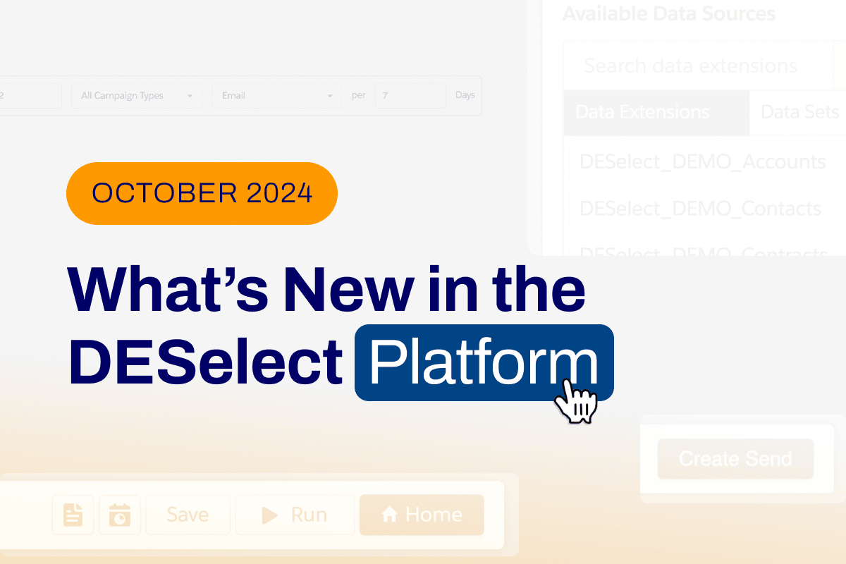This screenshot has height=564, width=846.
Task: Click the Run button
Action: [295, 515]
